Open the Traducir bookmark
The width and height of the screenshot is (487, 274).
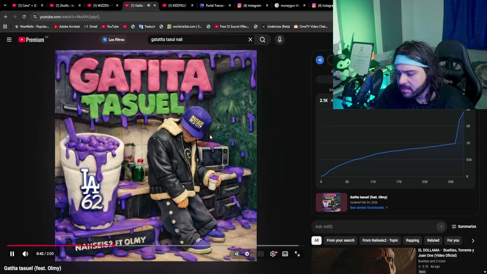(x=147, y=27)
